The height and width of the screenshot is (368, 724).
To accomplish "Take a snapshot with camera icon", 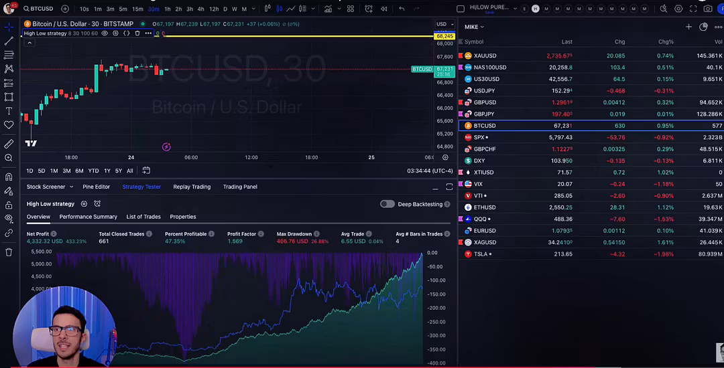I will [x=708, y=9].
